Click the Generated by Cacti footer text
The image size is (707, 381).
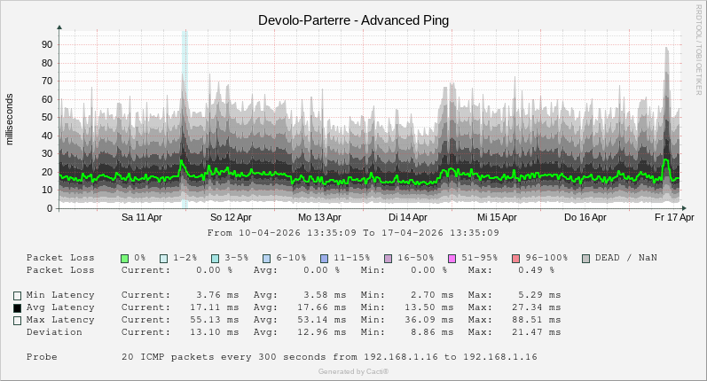(x=353, y=371)
